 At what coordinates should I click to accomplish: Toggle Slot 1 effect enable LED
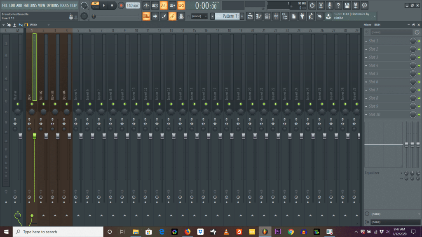pos(419,41)
